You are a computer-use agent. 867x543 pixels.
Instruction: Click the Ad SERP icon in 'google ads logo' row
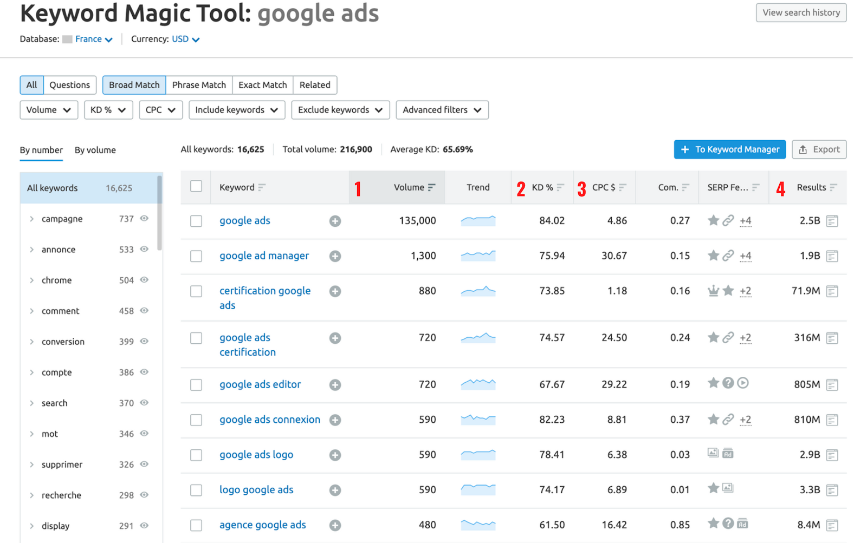728,453
